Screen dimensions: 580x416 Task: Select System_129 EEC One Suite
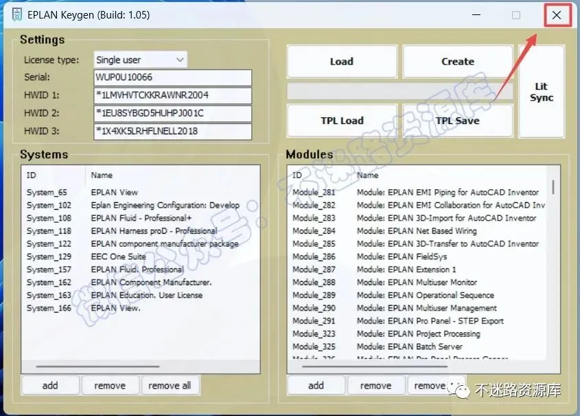[141, 257]
